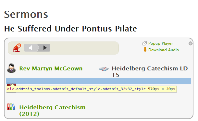198x121 pixels.
Task: Click the Sermons page heading
Action: (x=26, y=14)
